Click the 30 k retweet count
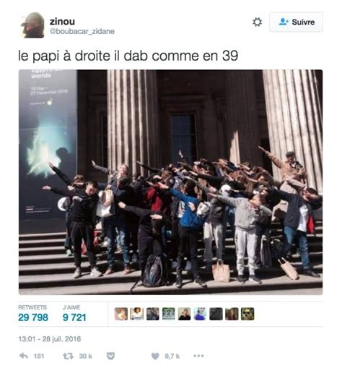This screenshot has width=342, height=376. [x=86, y=356]
